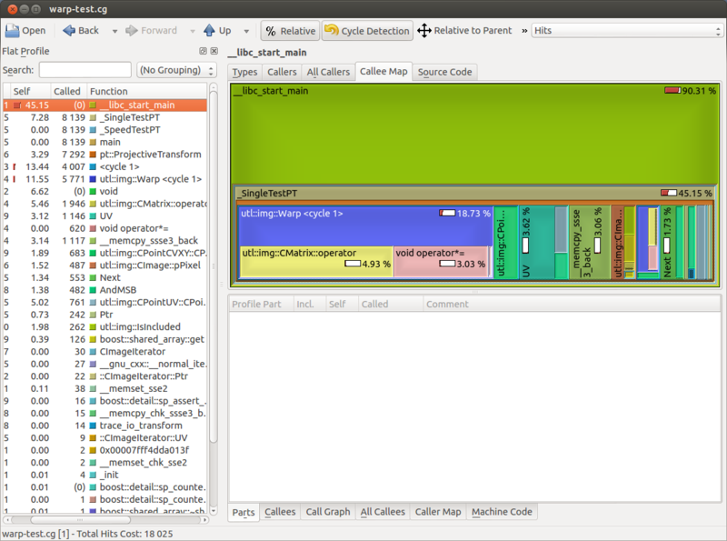The width and height of the screenshot is (727, 541).
Task: Toggle the Relative percentage mode
Action: pos(290,30)
